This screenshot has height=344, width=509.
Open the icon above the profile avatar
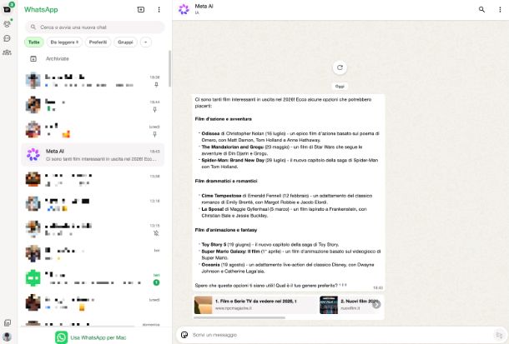click(x=7, y=322)
